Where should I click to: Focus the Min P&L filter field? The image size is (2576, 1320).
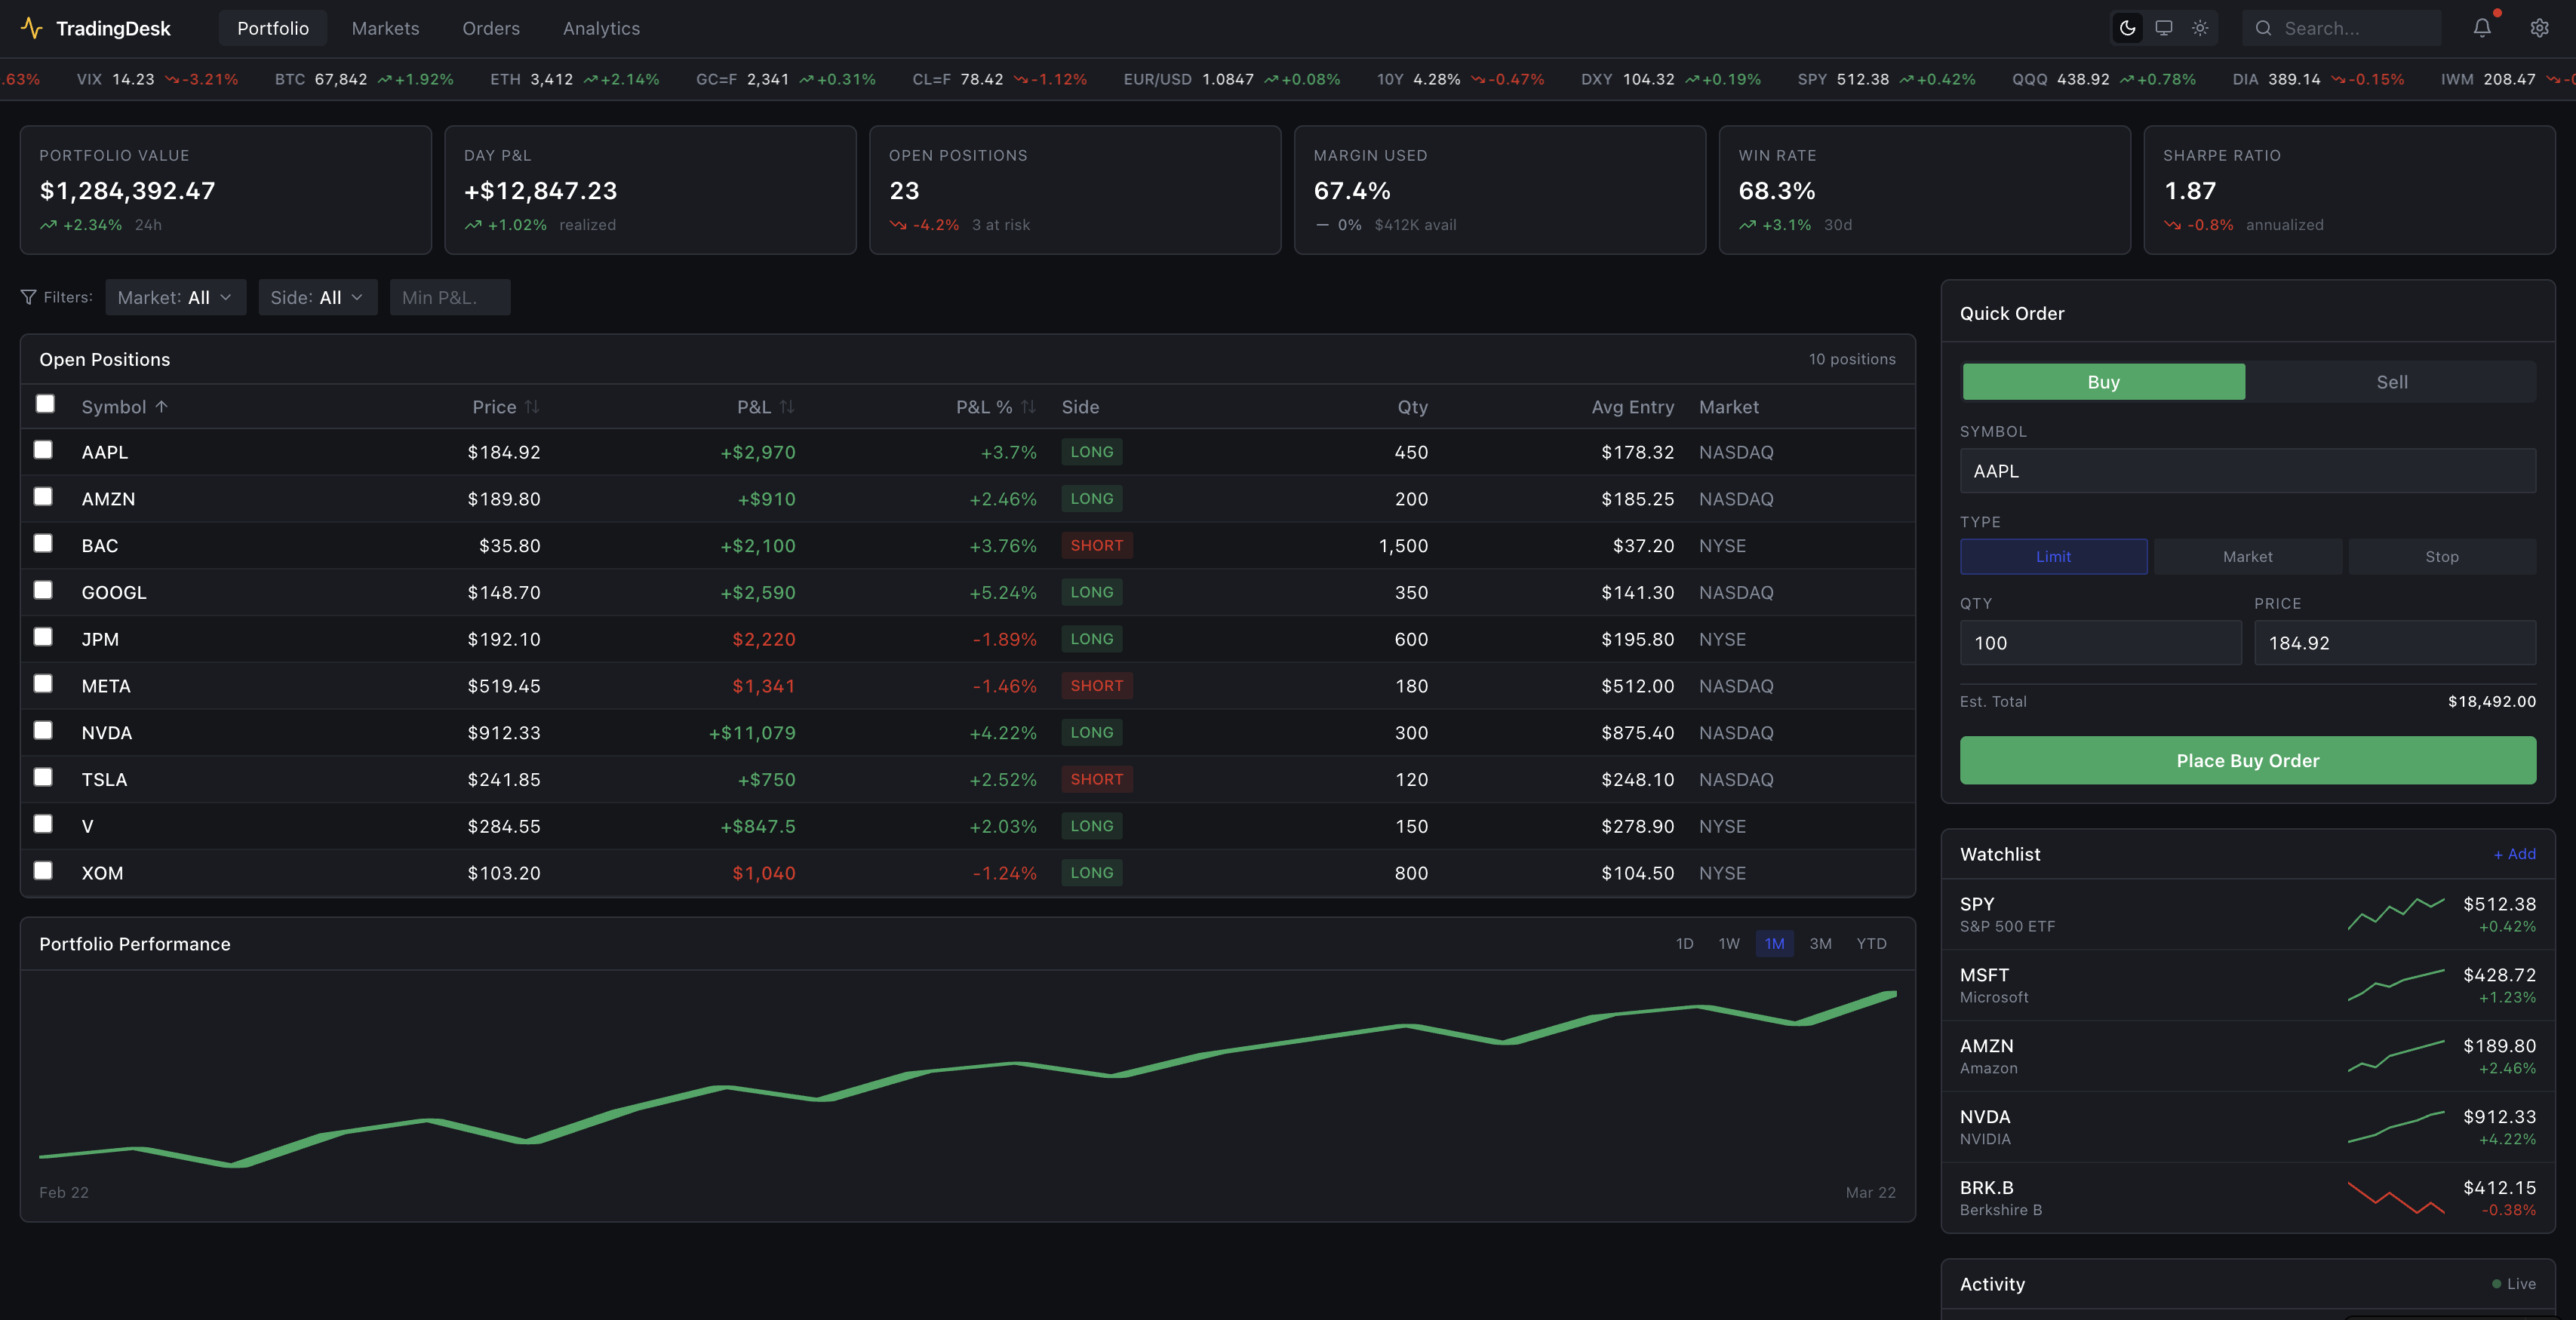pyautogui.click(x=449, y=297)
